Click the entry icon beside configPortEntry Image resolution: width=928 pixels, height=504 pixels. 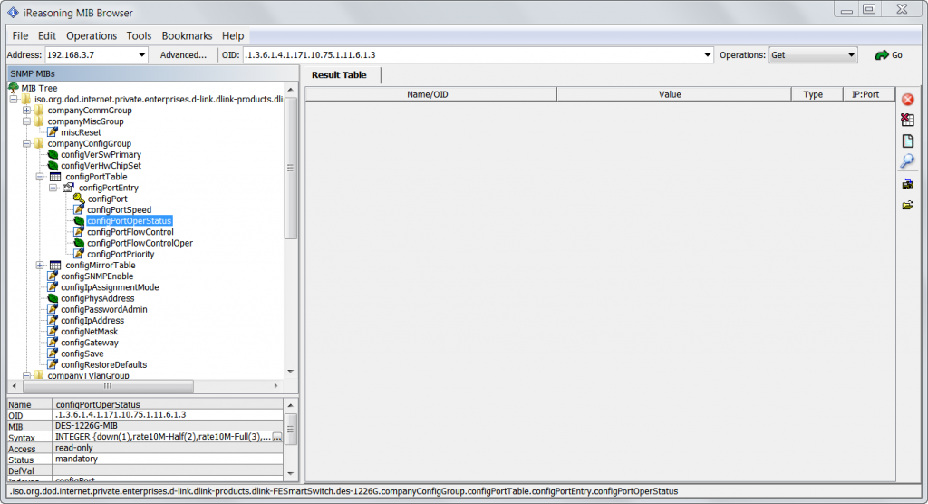point(68,188)
